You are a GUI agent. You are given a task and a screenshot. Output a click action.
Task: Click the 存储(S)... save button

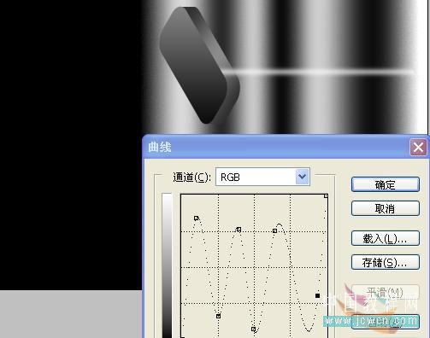pyautogui.click(x=386, y=262)
